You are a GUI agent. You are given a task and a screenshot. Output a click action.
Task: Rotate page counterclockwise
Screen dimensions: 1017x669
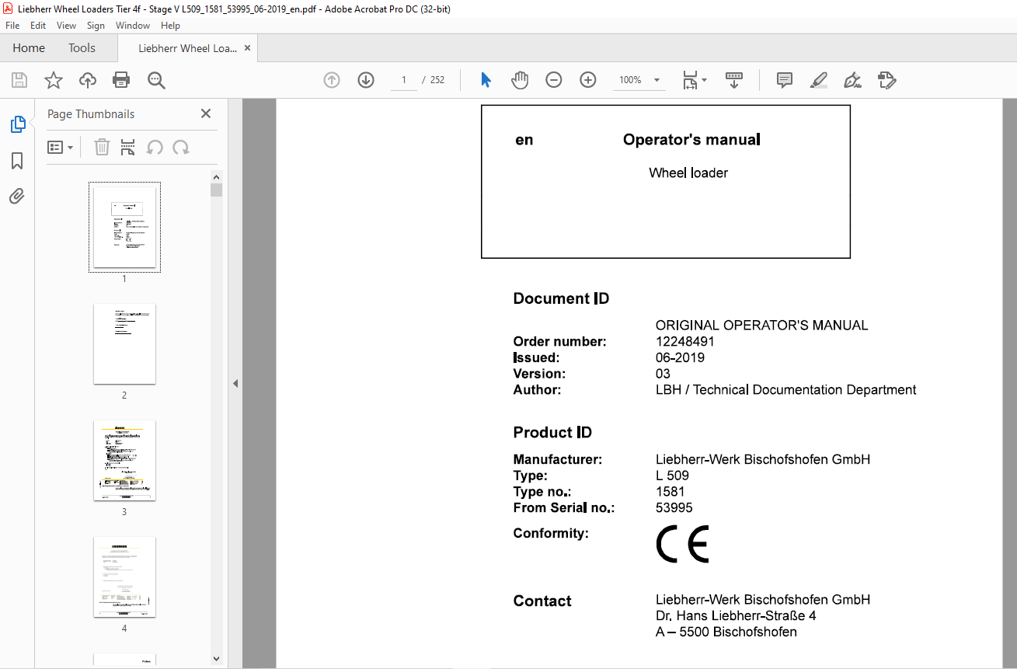click(x=155, y=147)
